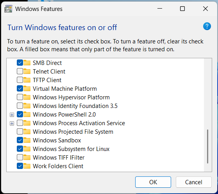The height and width of the screenshot is (194, 218).
Task: Check Windows Projected File System checkbox
Action: tap(20, 132)
